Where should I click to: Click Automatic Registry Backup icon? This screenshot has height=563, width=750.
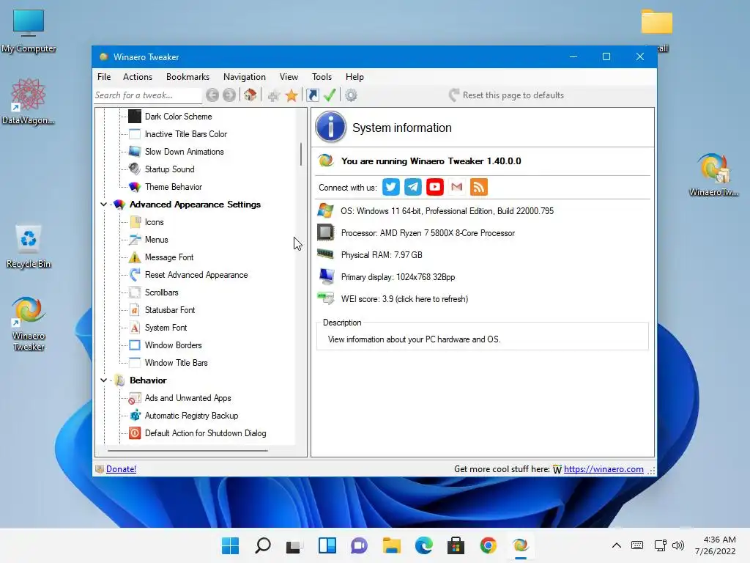tap(135, 416)
